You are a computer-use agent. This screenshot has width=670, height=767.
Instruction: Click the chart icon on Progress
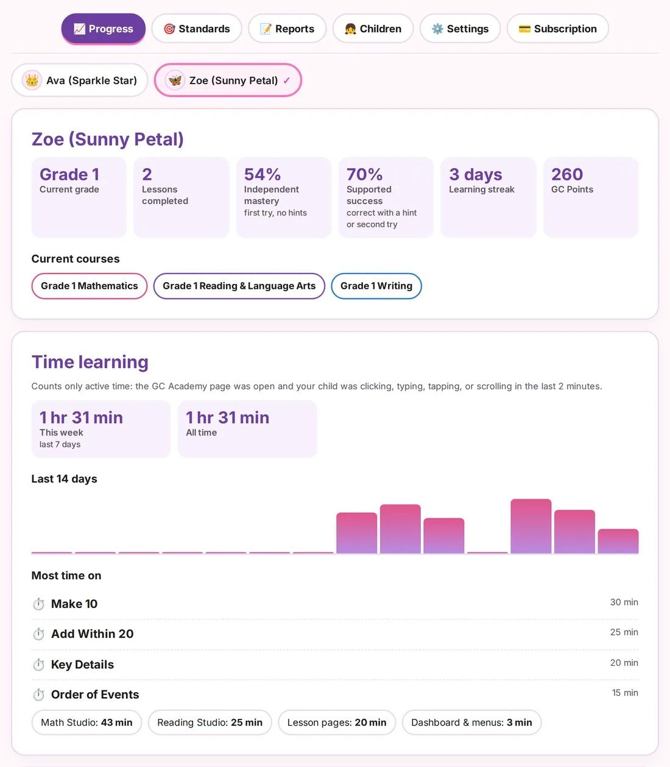click(x=79, y=29)
